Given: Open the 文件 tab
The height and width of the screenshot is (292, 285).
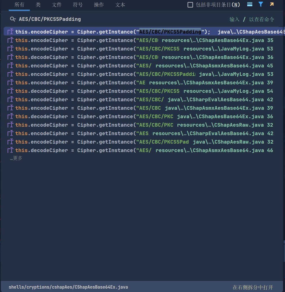Looking at the screenshot, I should [x=57, y=5].
